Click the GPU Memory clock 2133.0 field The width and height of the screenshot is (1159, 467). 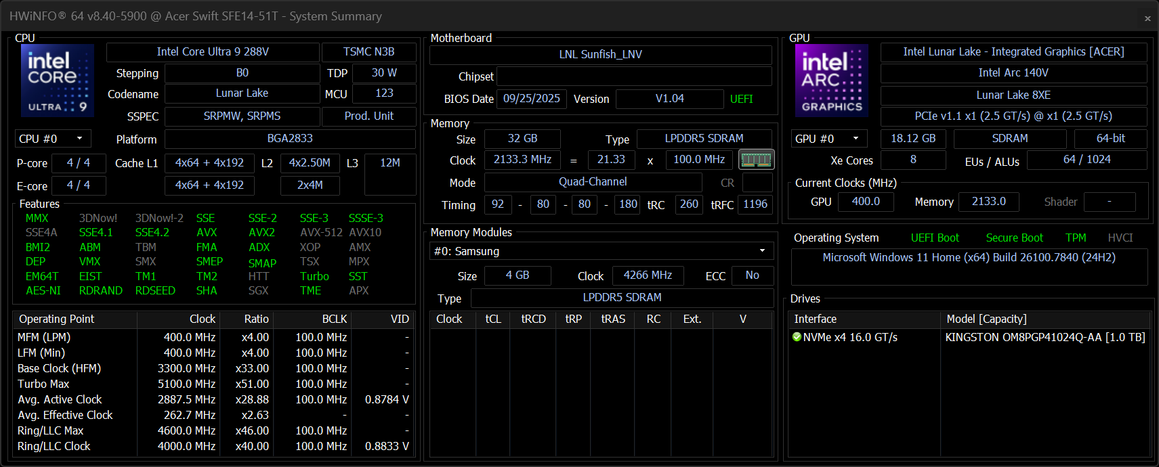[x=989, y=202]
